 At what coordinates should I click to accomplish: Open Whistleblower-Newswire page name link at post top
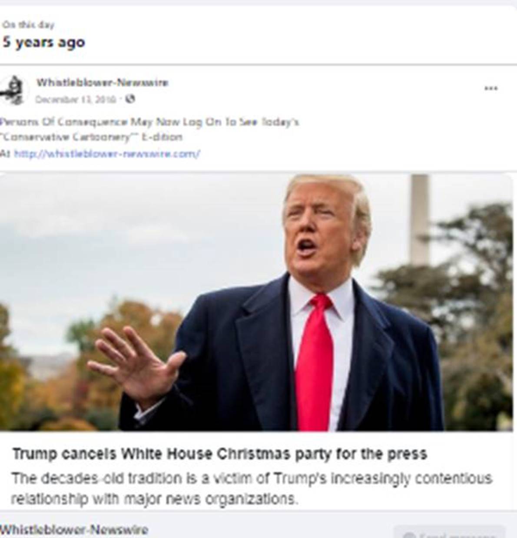point(102,82)
